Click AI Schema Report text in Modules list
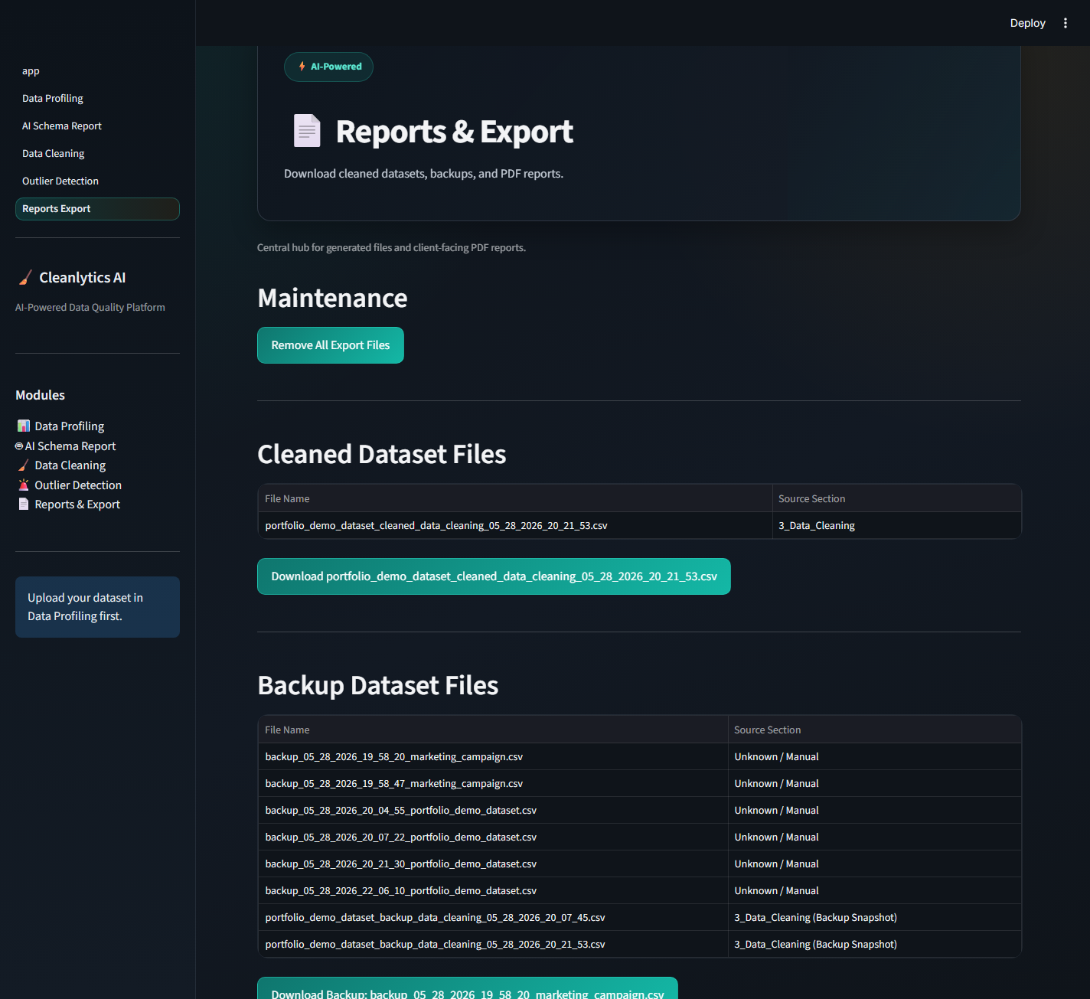This screenshot has height=999, width=1090. 70,446
